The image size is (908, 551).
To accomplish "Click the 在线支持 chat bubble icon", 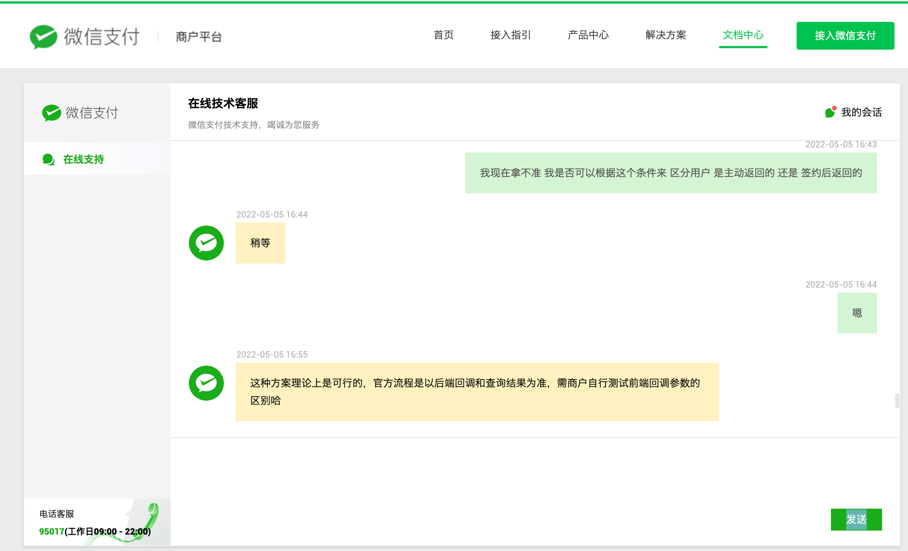I will (x=48, y=159).
